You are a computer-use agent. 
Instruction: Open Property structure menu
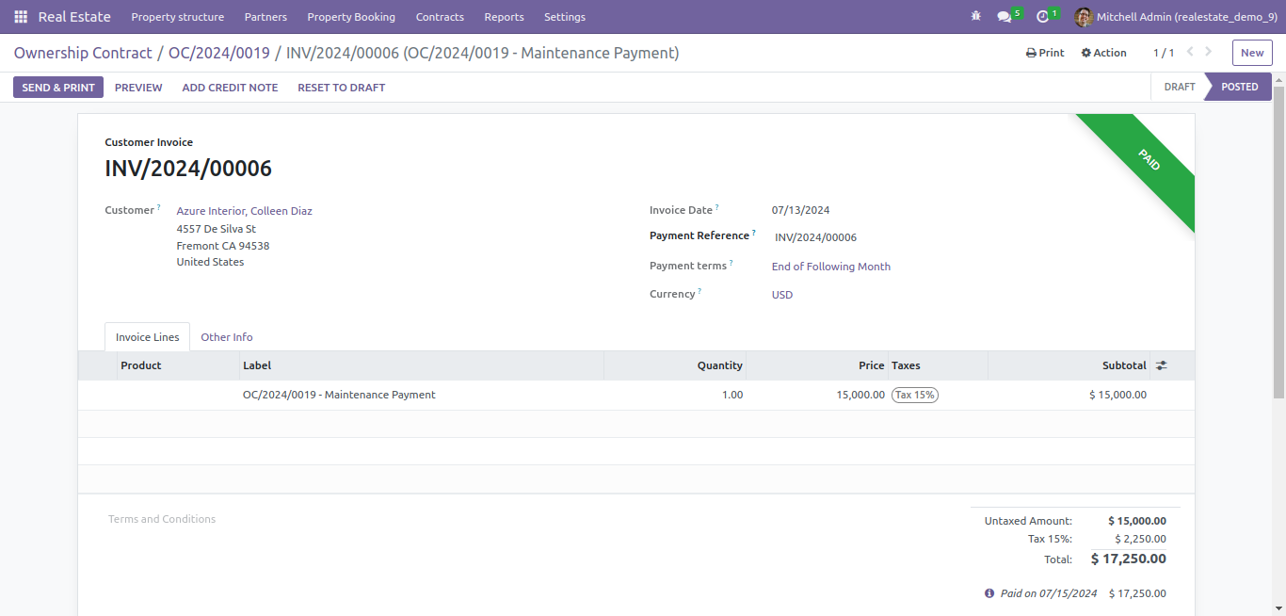(178, 17)
